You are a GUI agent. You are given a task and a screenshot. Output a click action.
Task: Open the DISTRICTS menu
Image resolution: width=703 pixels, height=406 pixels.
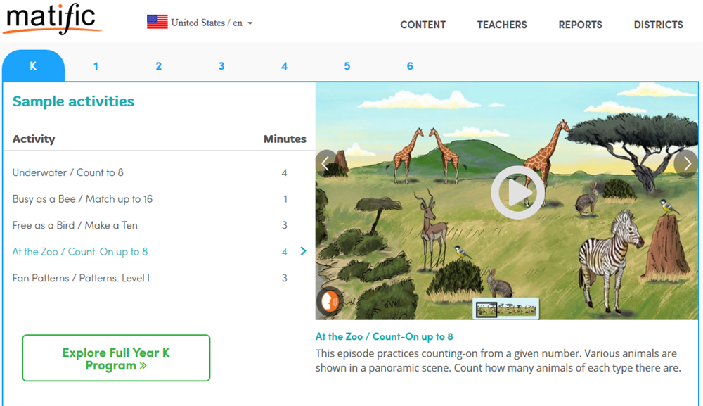click(658, 25)
